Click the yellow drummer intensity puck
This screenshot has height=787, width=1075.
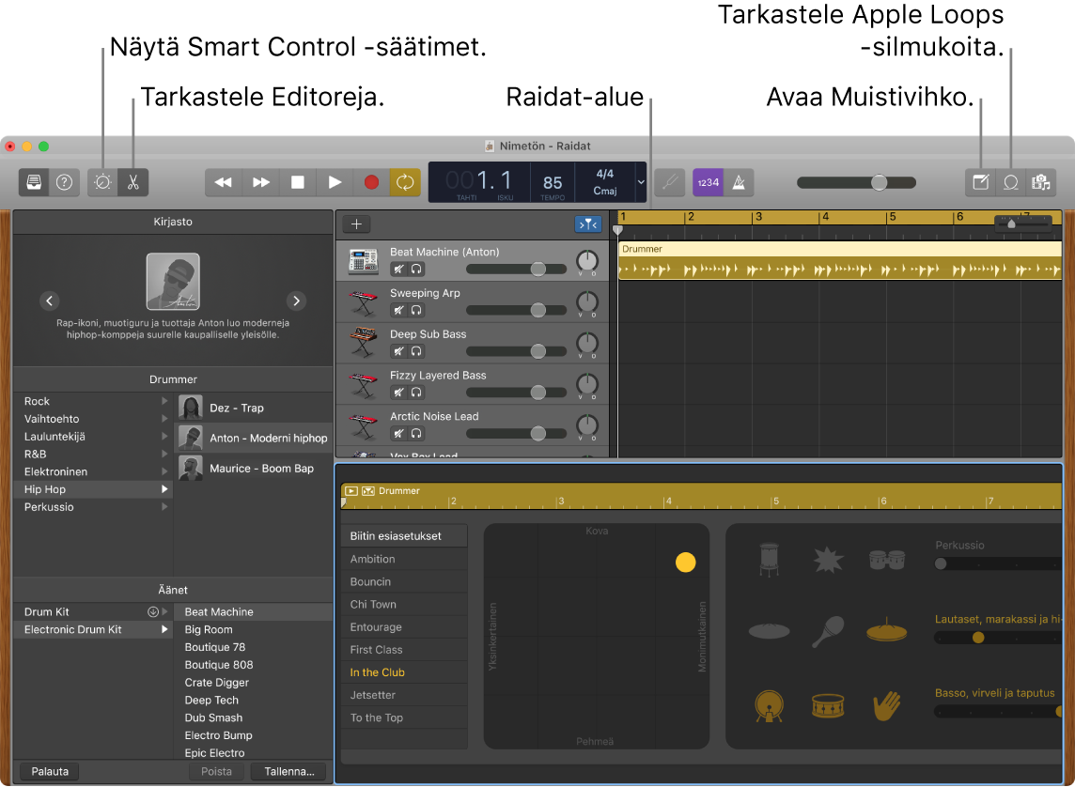[x=685, y=561]
